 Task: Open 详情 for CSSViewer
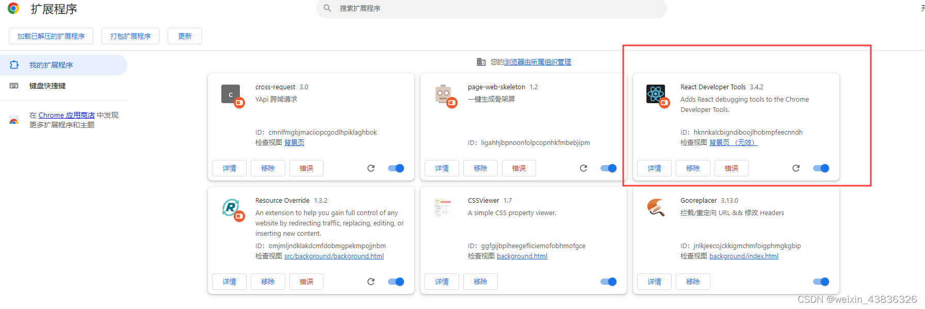442,282
